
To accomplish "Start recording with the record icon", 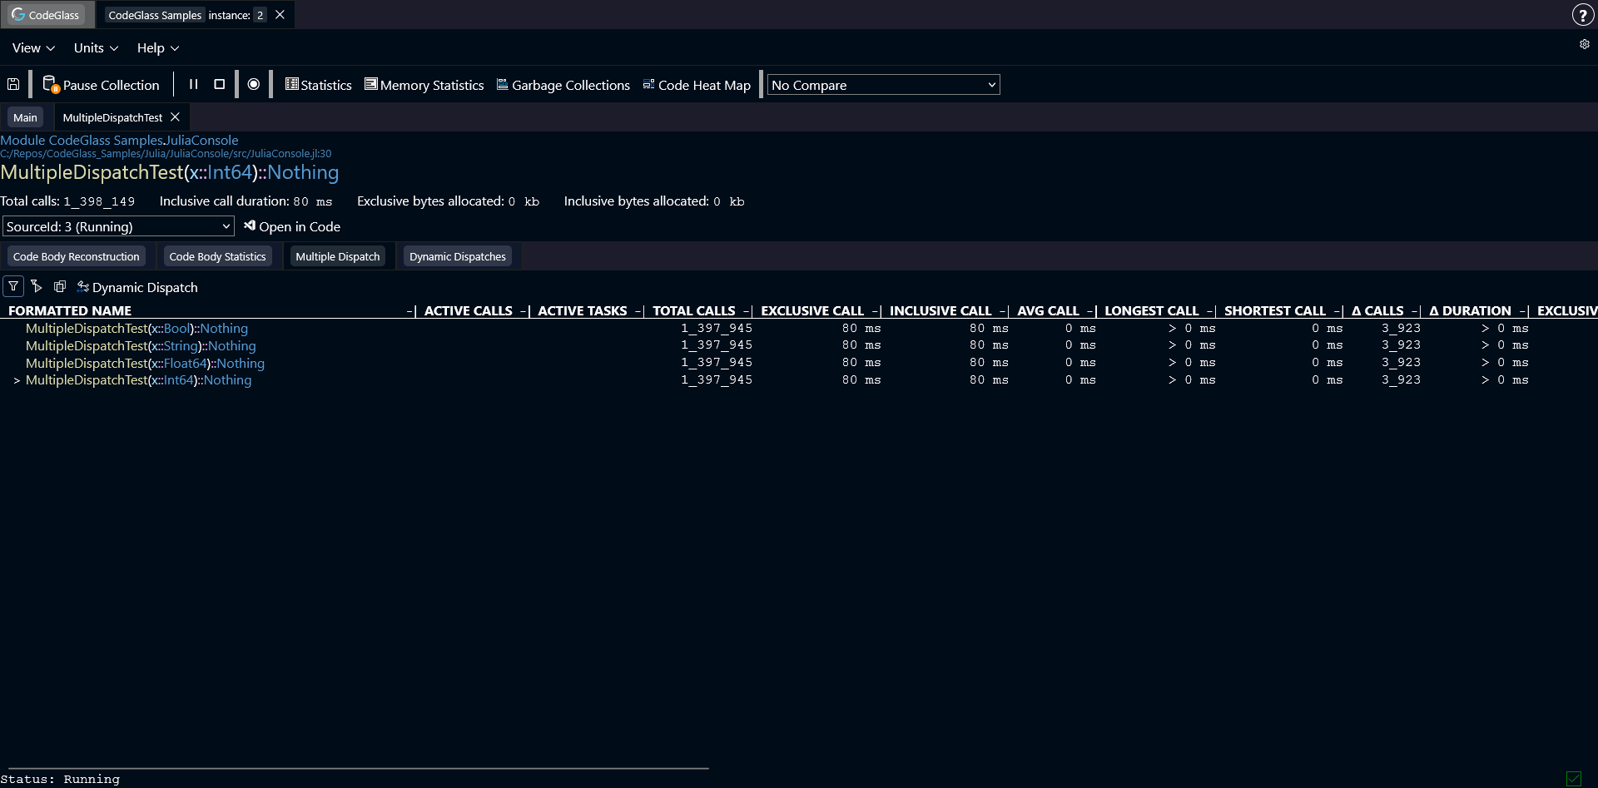I will click(254, 84).
